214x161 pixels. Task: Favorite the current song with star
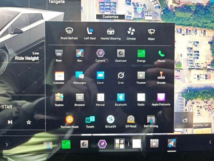(x=29, y=122)
